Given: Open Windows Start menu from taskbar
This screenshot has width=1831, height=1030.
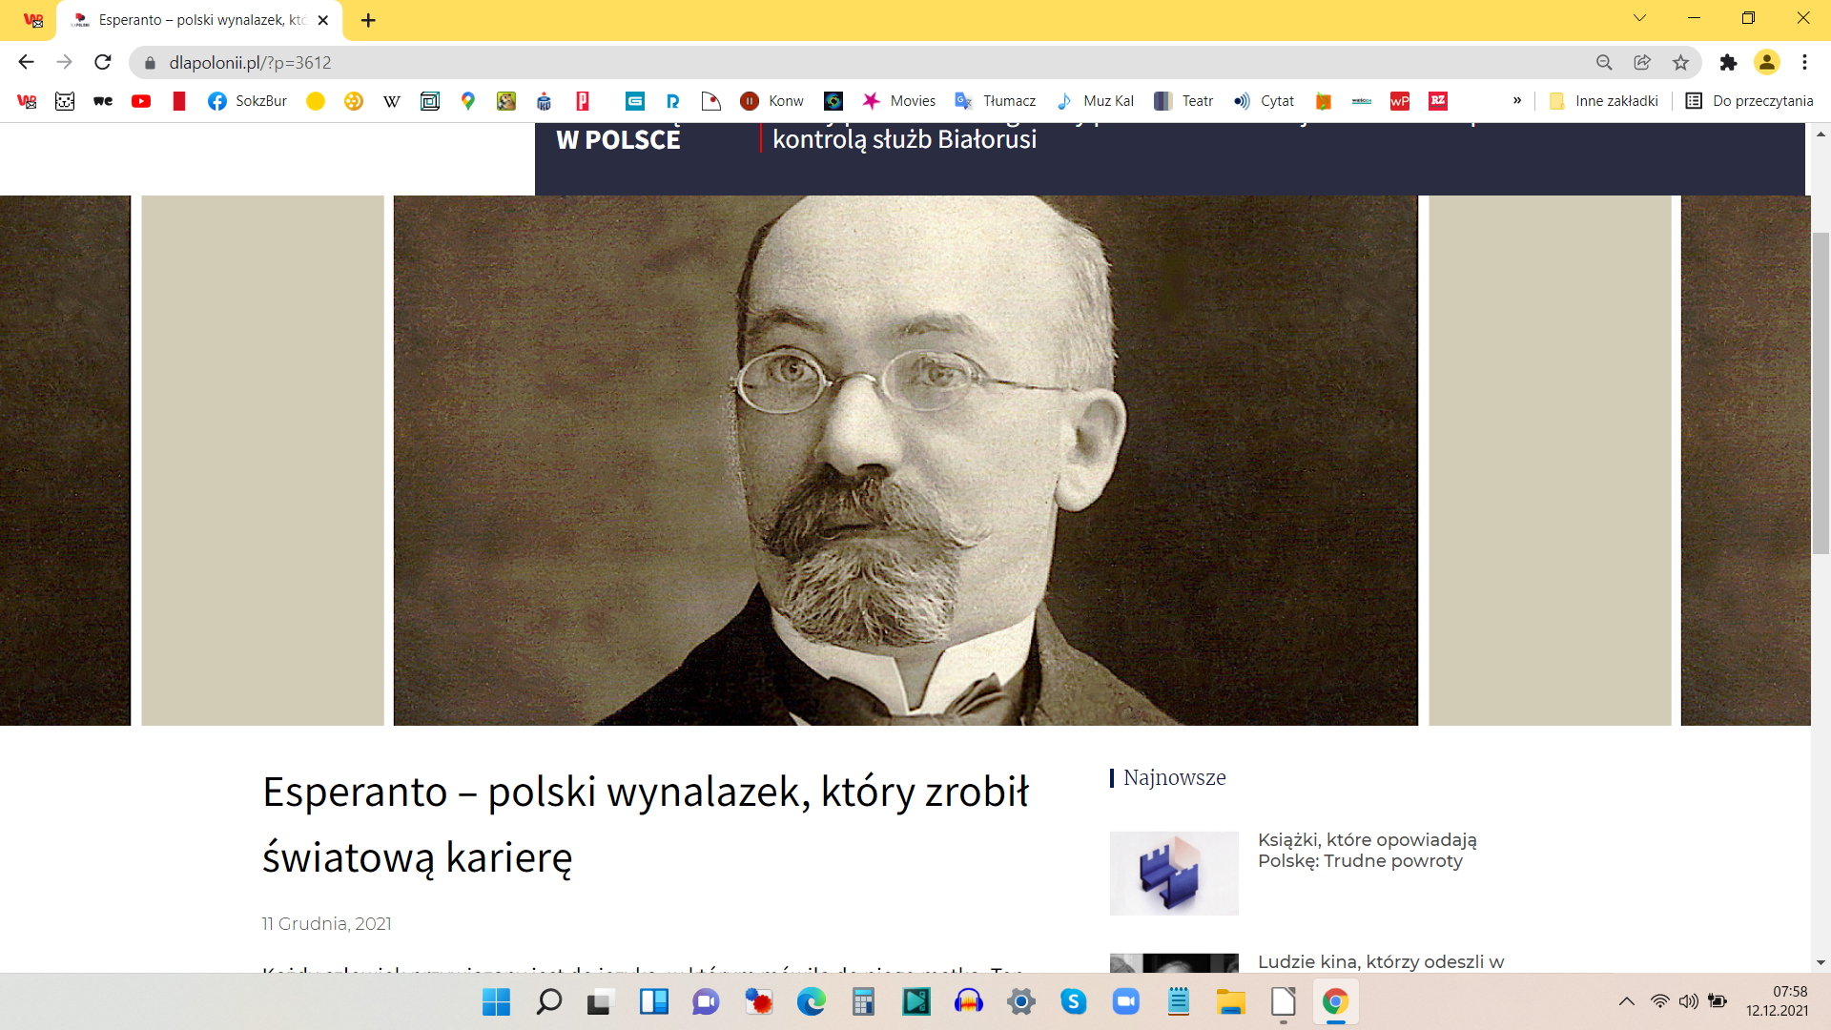Looking at the screenshot, I should pos(496,1001).
